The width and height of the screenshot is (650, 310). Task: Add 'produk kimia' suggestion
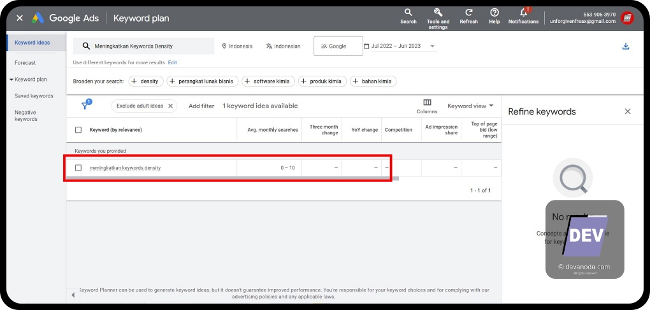pos(322,81)
